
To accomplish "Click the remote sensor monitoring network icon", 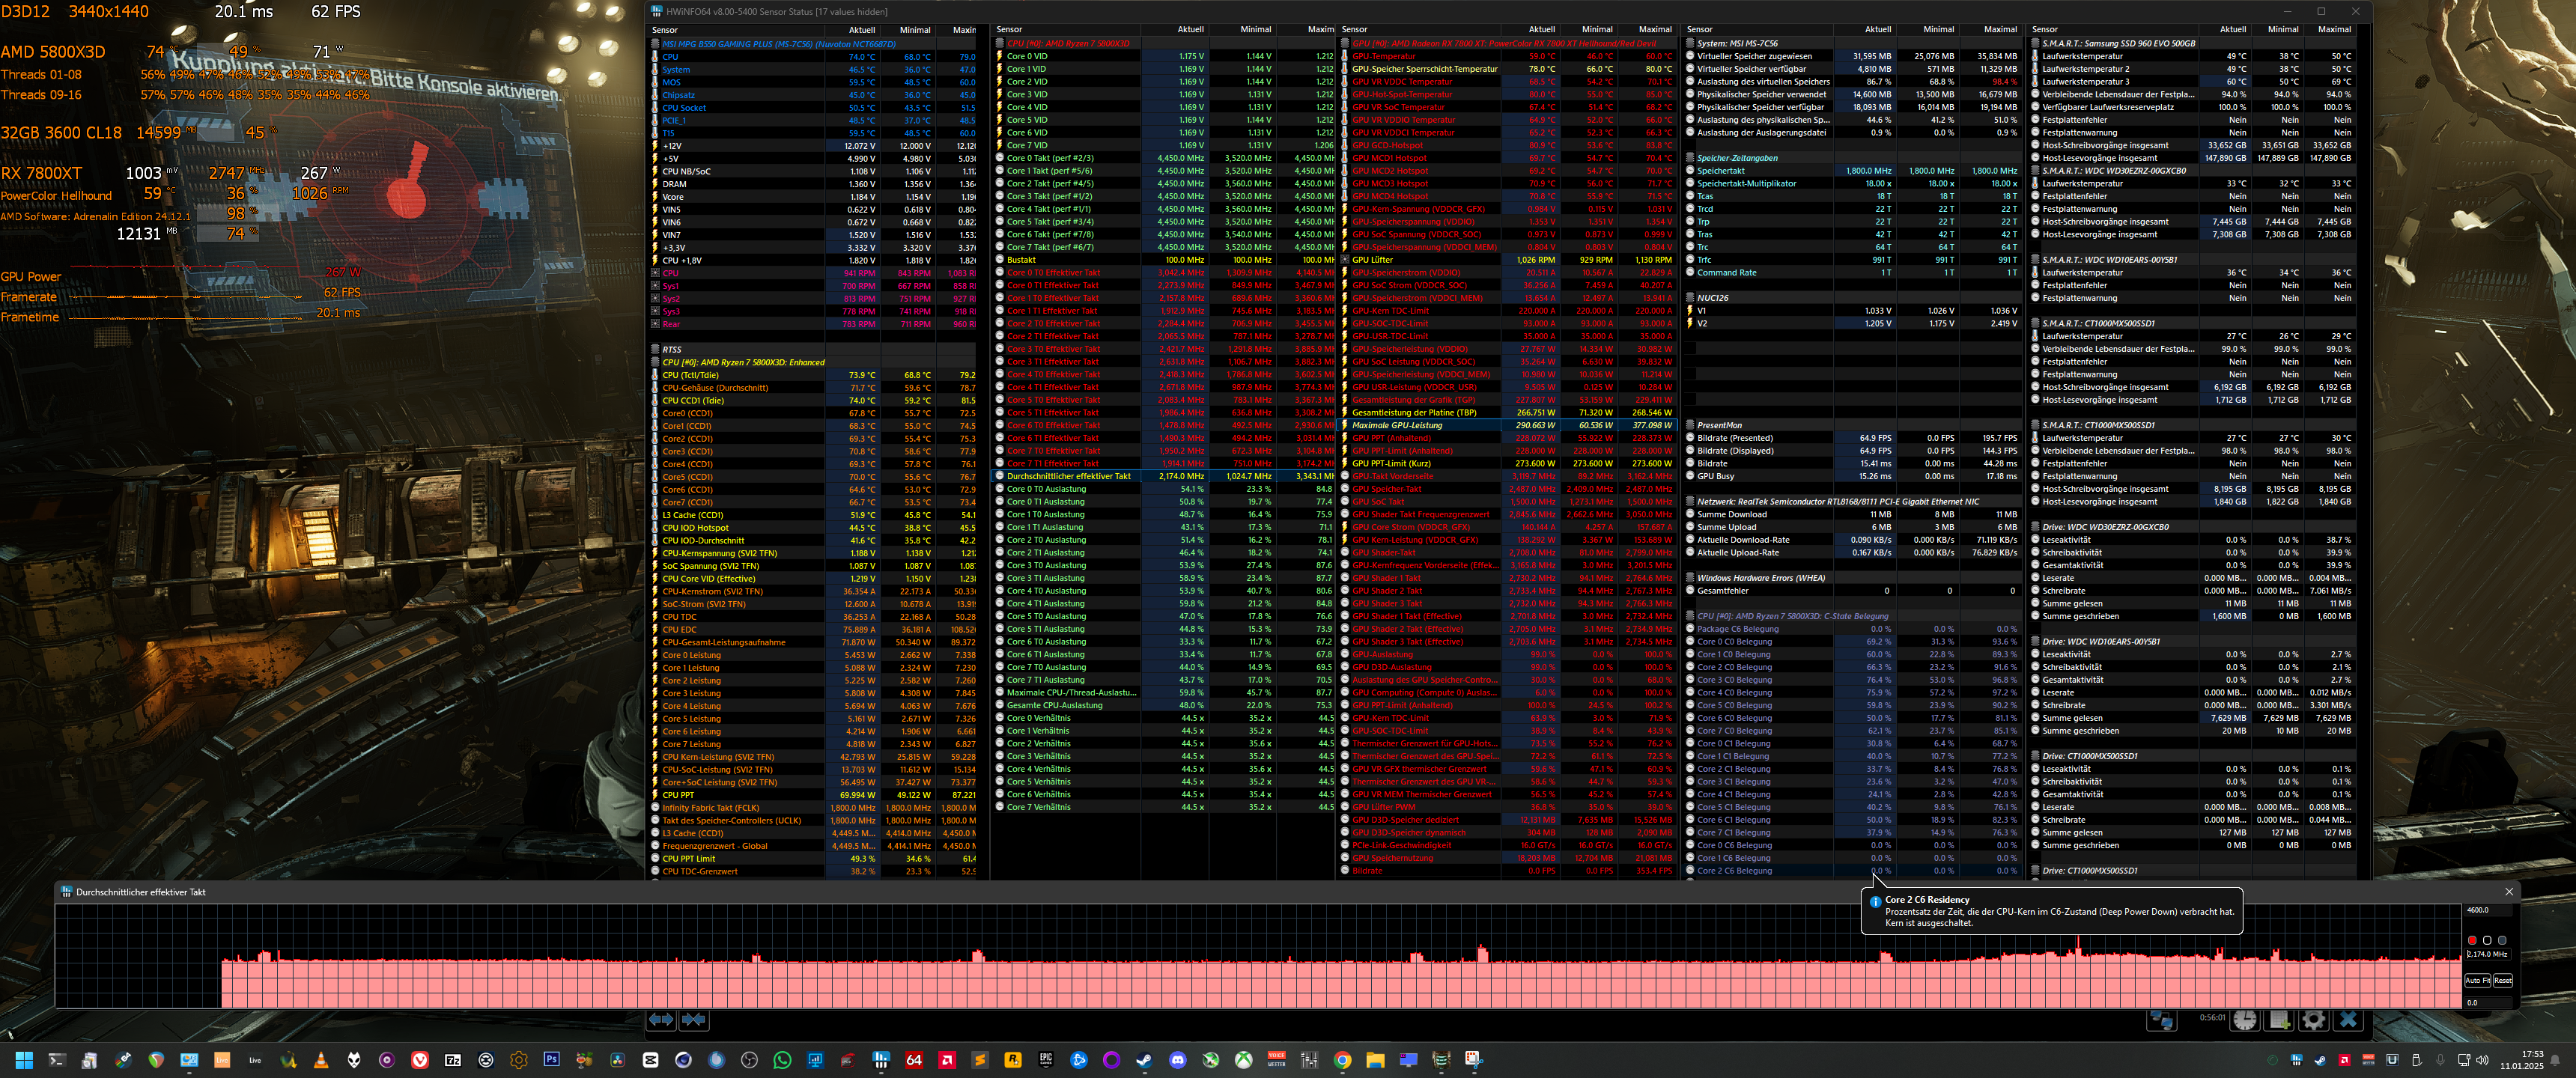I will tap(2161, 1021).
